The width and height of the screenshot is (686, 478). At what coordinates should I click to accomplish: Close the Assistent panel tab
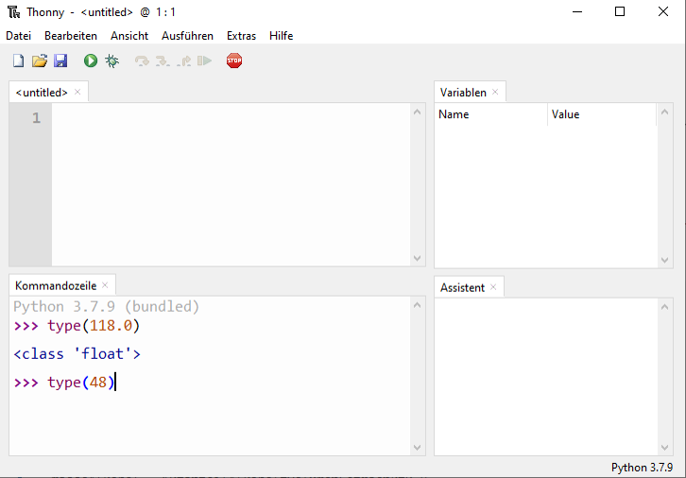point(493,287)
